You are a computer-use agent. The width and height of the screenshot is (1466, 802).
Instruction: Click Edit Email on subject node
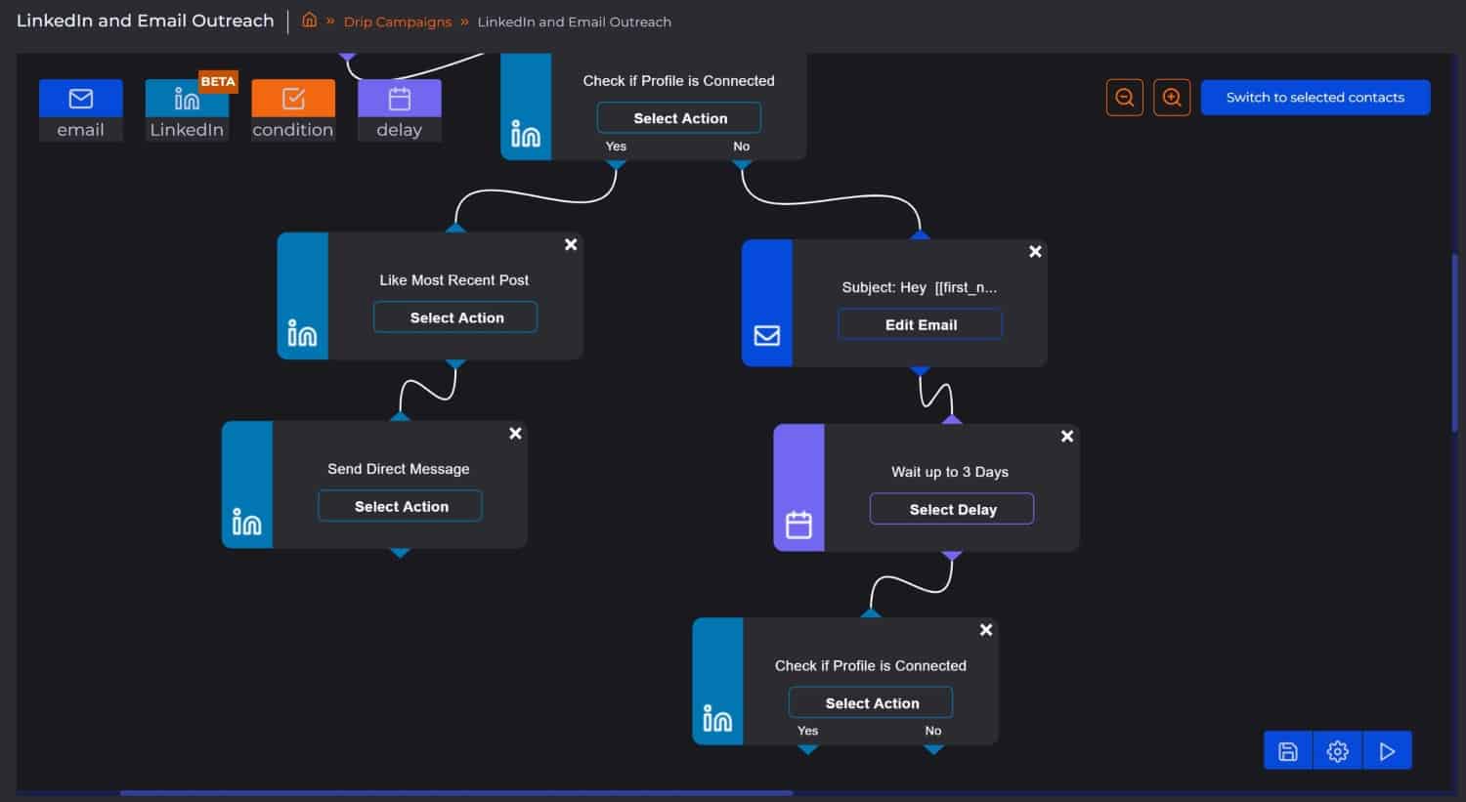[x=920, y=324]
